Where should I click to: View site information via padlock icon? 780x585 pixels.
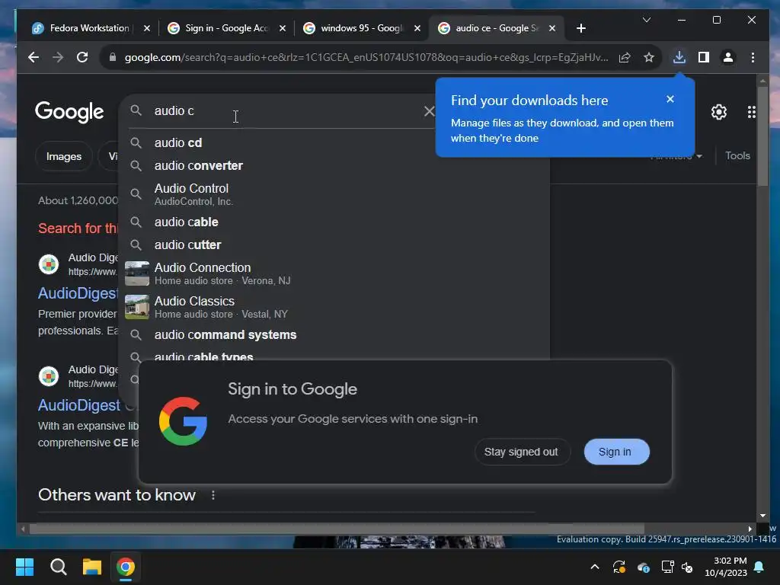[x=113, y=57]
